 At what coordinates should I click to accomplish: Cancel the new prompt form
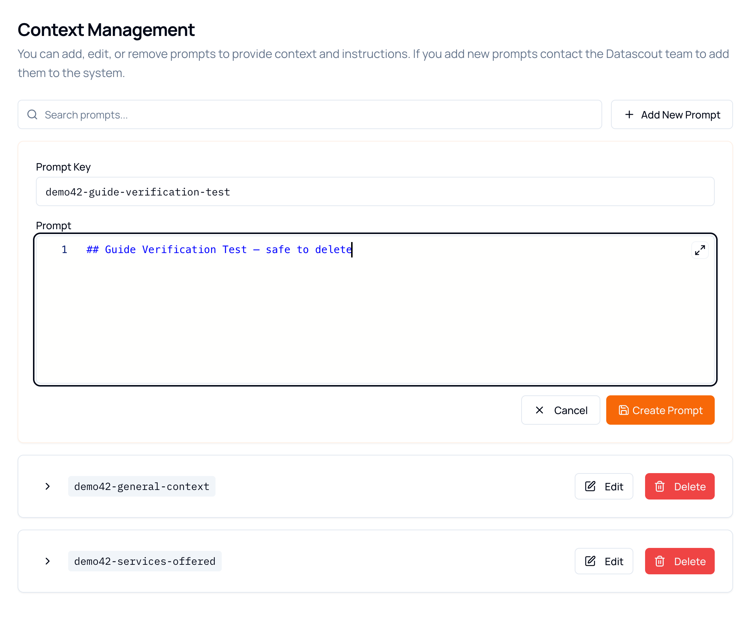[560, 410]
